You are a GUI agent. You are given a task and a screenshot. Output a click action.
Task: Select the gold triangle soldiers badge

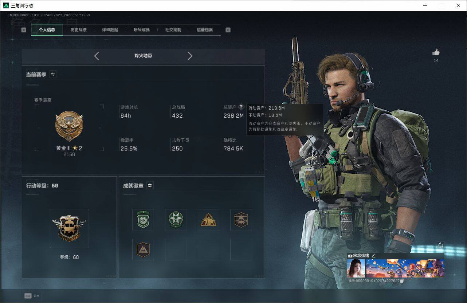208,220
